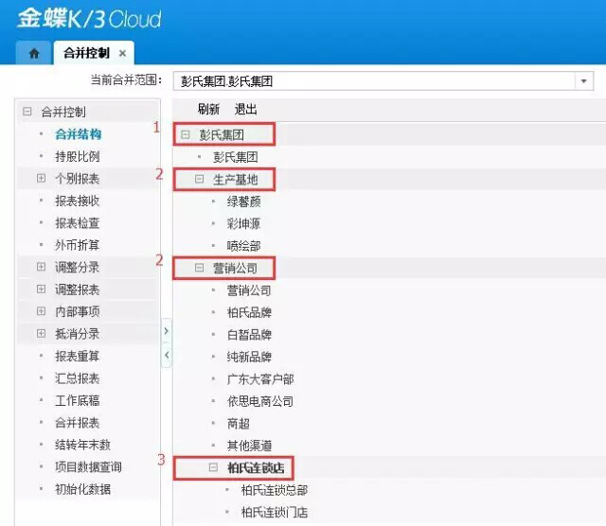Click the 内部事项 label
Image resolution: width=606 pixels, height=526 pixels.
pos(78,311)
